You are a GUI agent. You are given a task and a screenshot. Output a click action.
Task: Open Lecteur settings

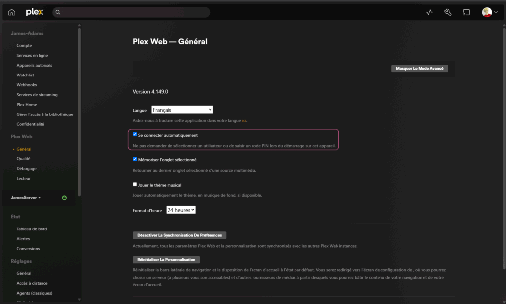coord(24,178)
